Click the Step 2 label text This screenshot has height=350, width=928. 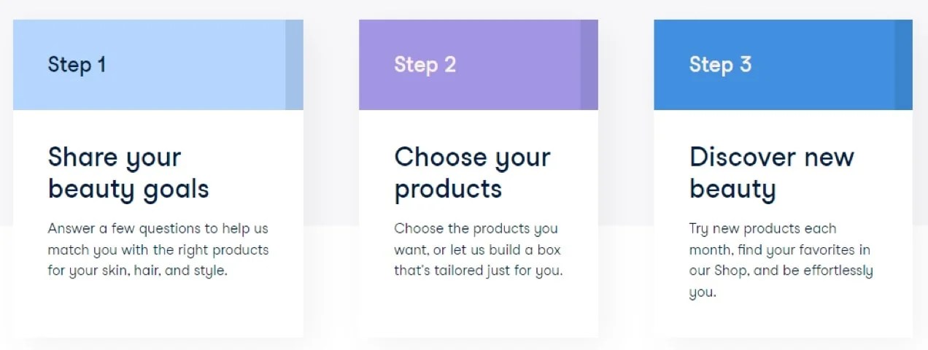pos(425,65)
